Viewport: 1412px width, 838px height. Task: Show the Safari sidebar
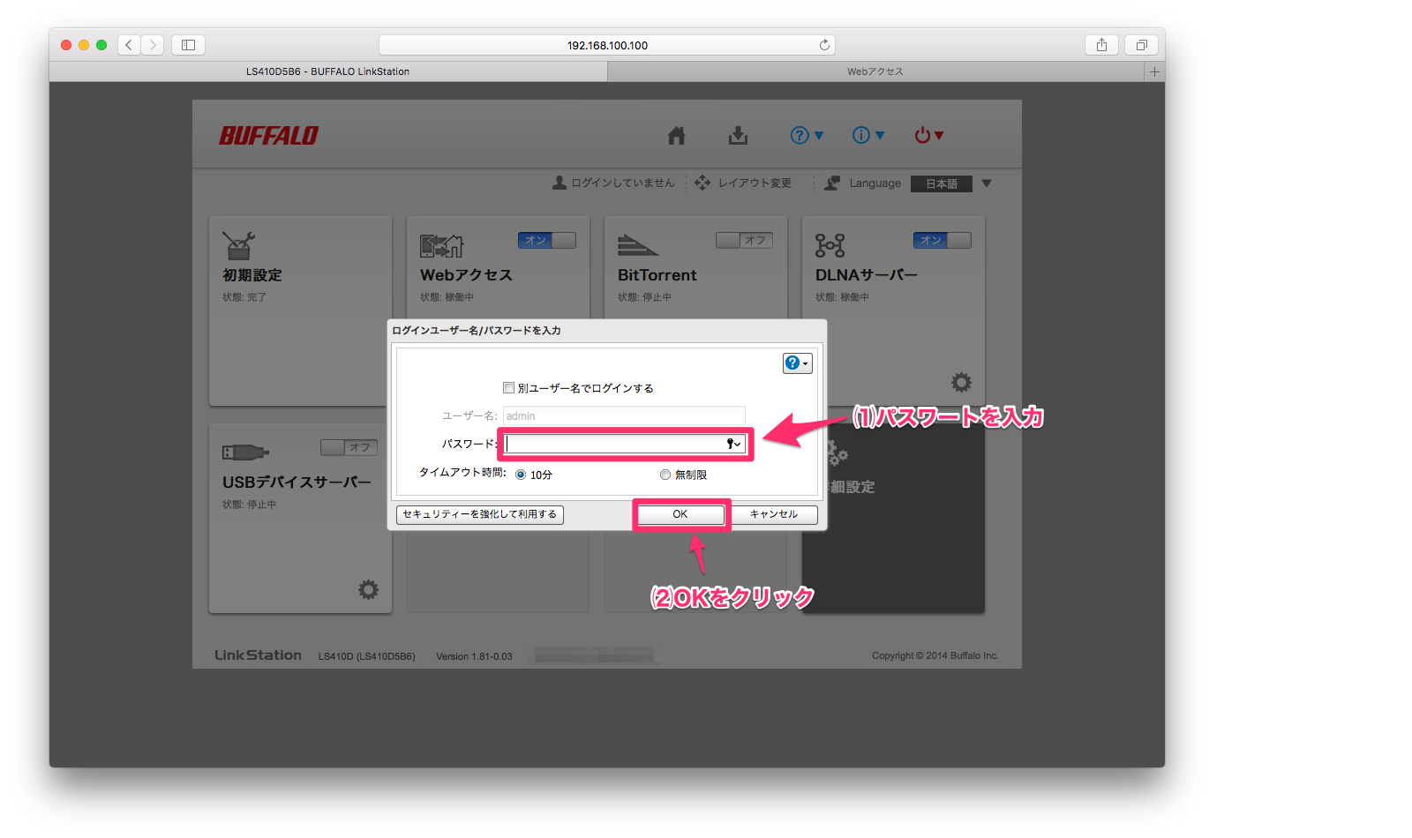(188, 45)
